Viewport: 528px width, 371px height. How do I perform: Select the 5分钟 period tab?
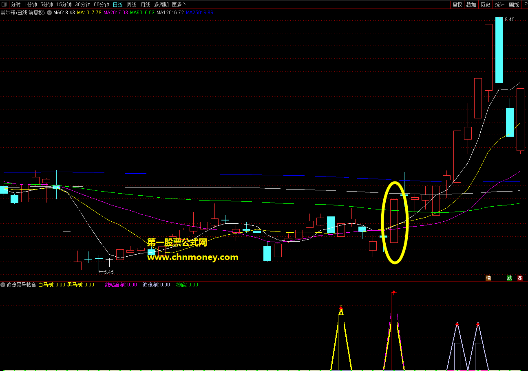[46, 4]
